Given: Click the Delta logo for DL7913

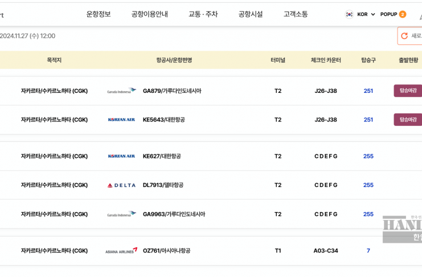Looking at the screenshot, I should click(x=121, y=185).
